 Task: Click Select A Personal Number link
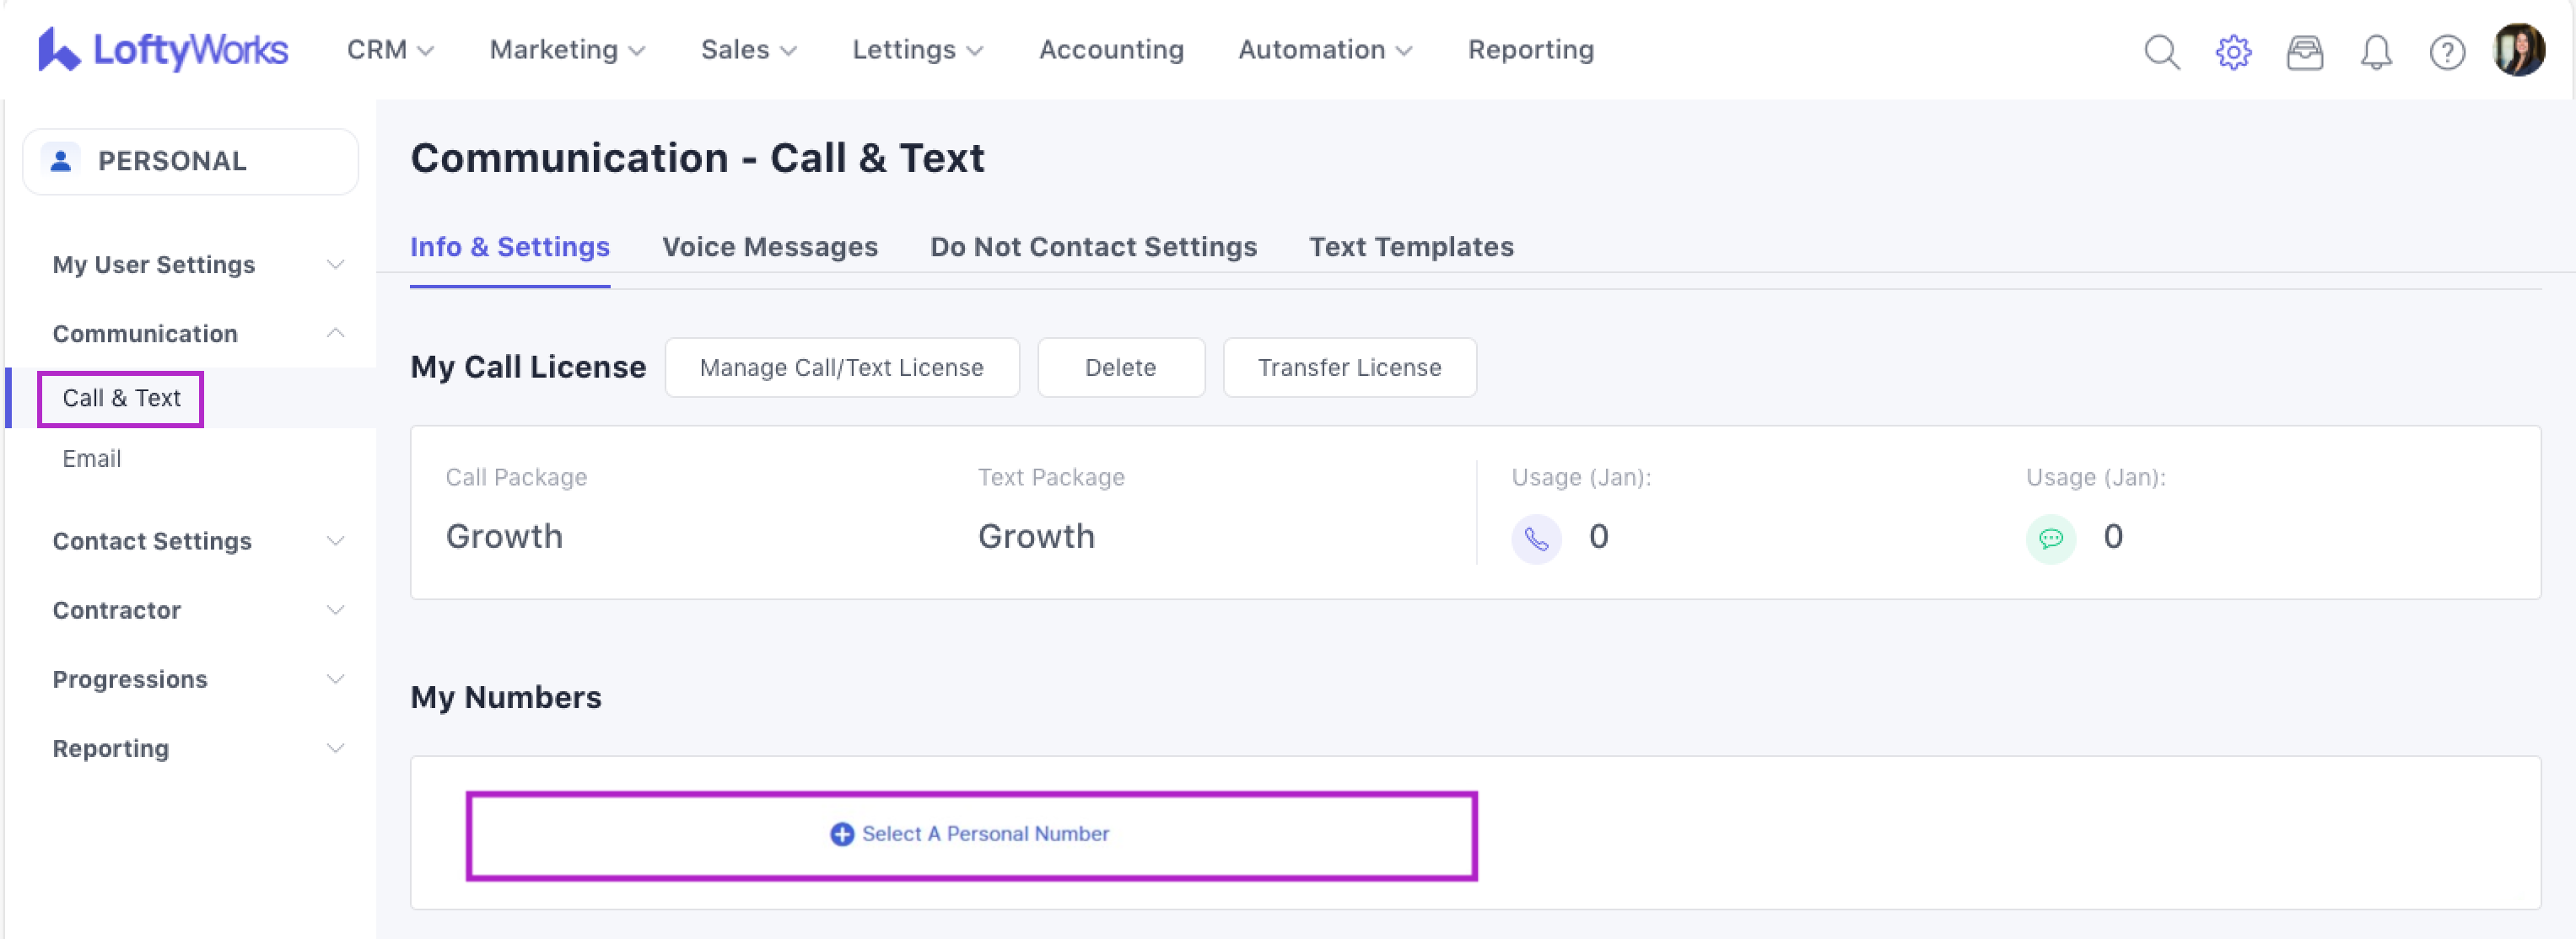[970, 834]
